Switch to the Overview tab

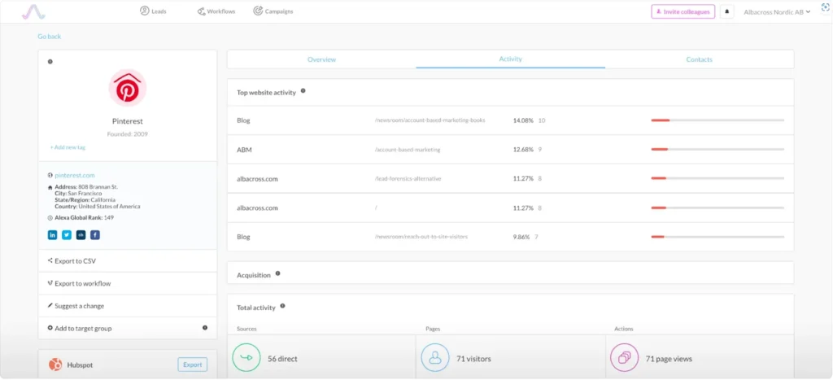click(321, 59)
